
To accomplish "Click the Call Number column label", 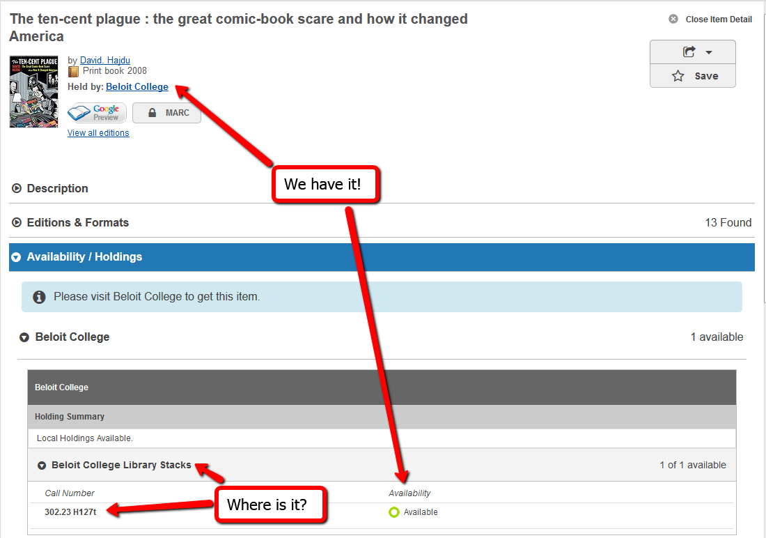I will pos(70,493).
